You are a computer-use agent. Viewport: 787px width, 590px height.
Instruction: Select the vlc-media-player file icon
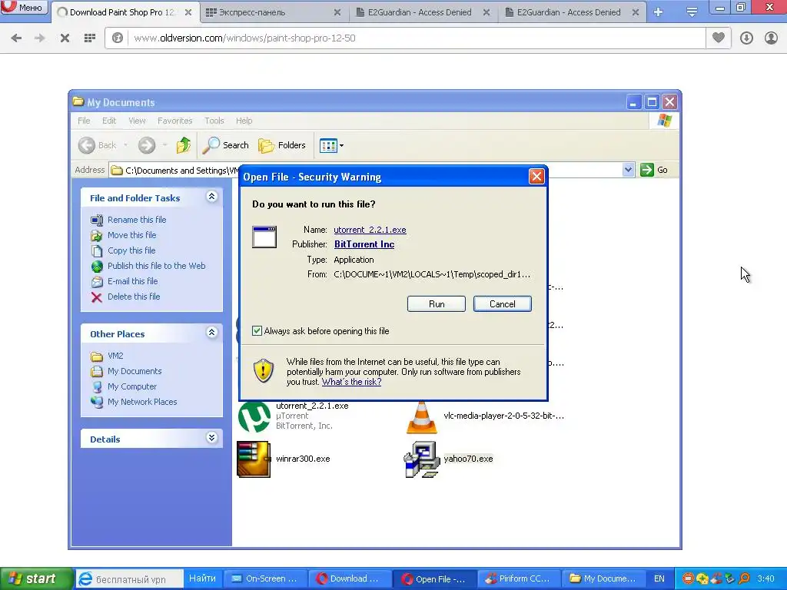[x=422, y=417]
